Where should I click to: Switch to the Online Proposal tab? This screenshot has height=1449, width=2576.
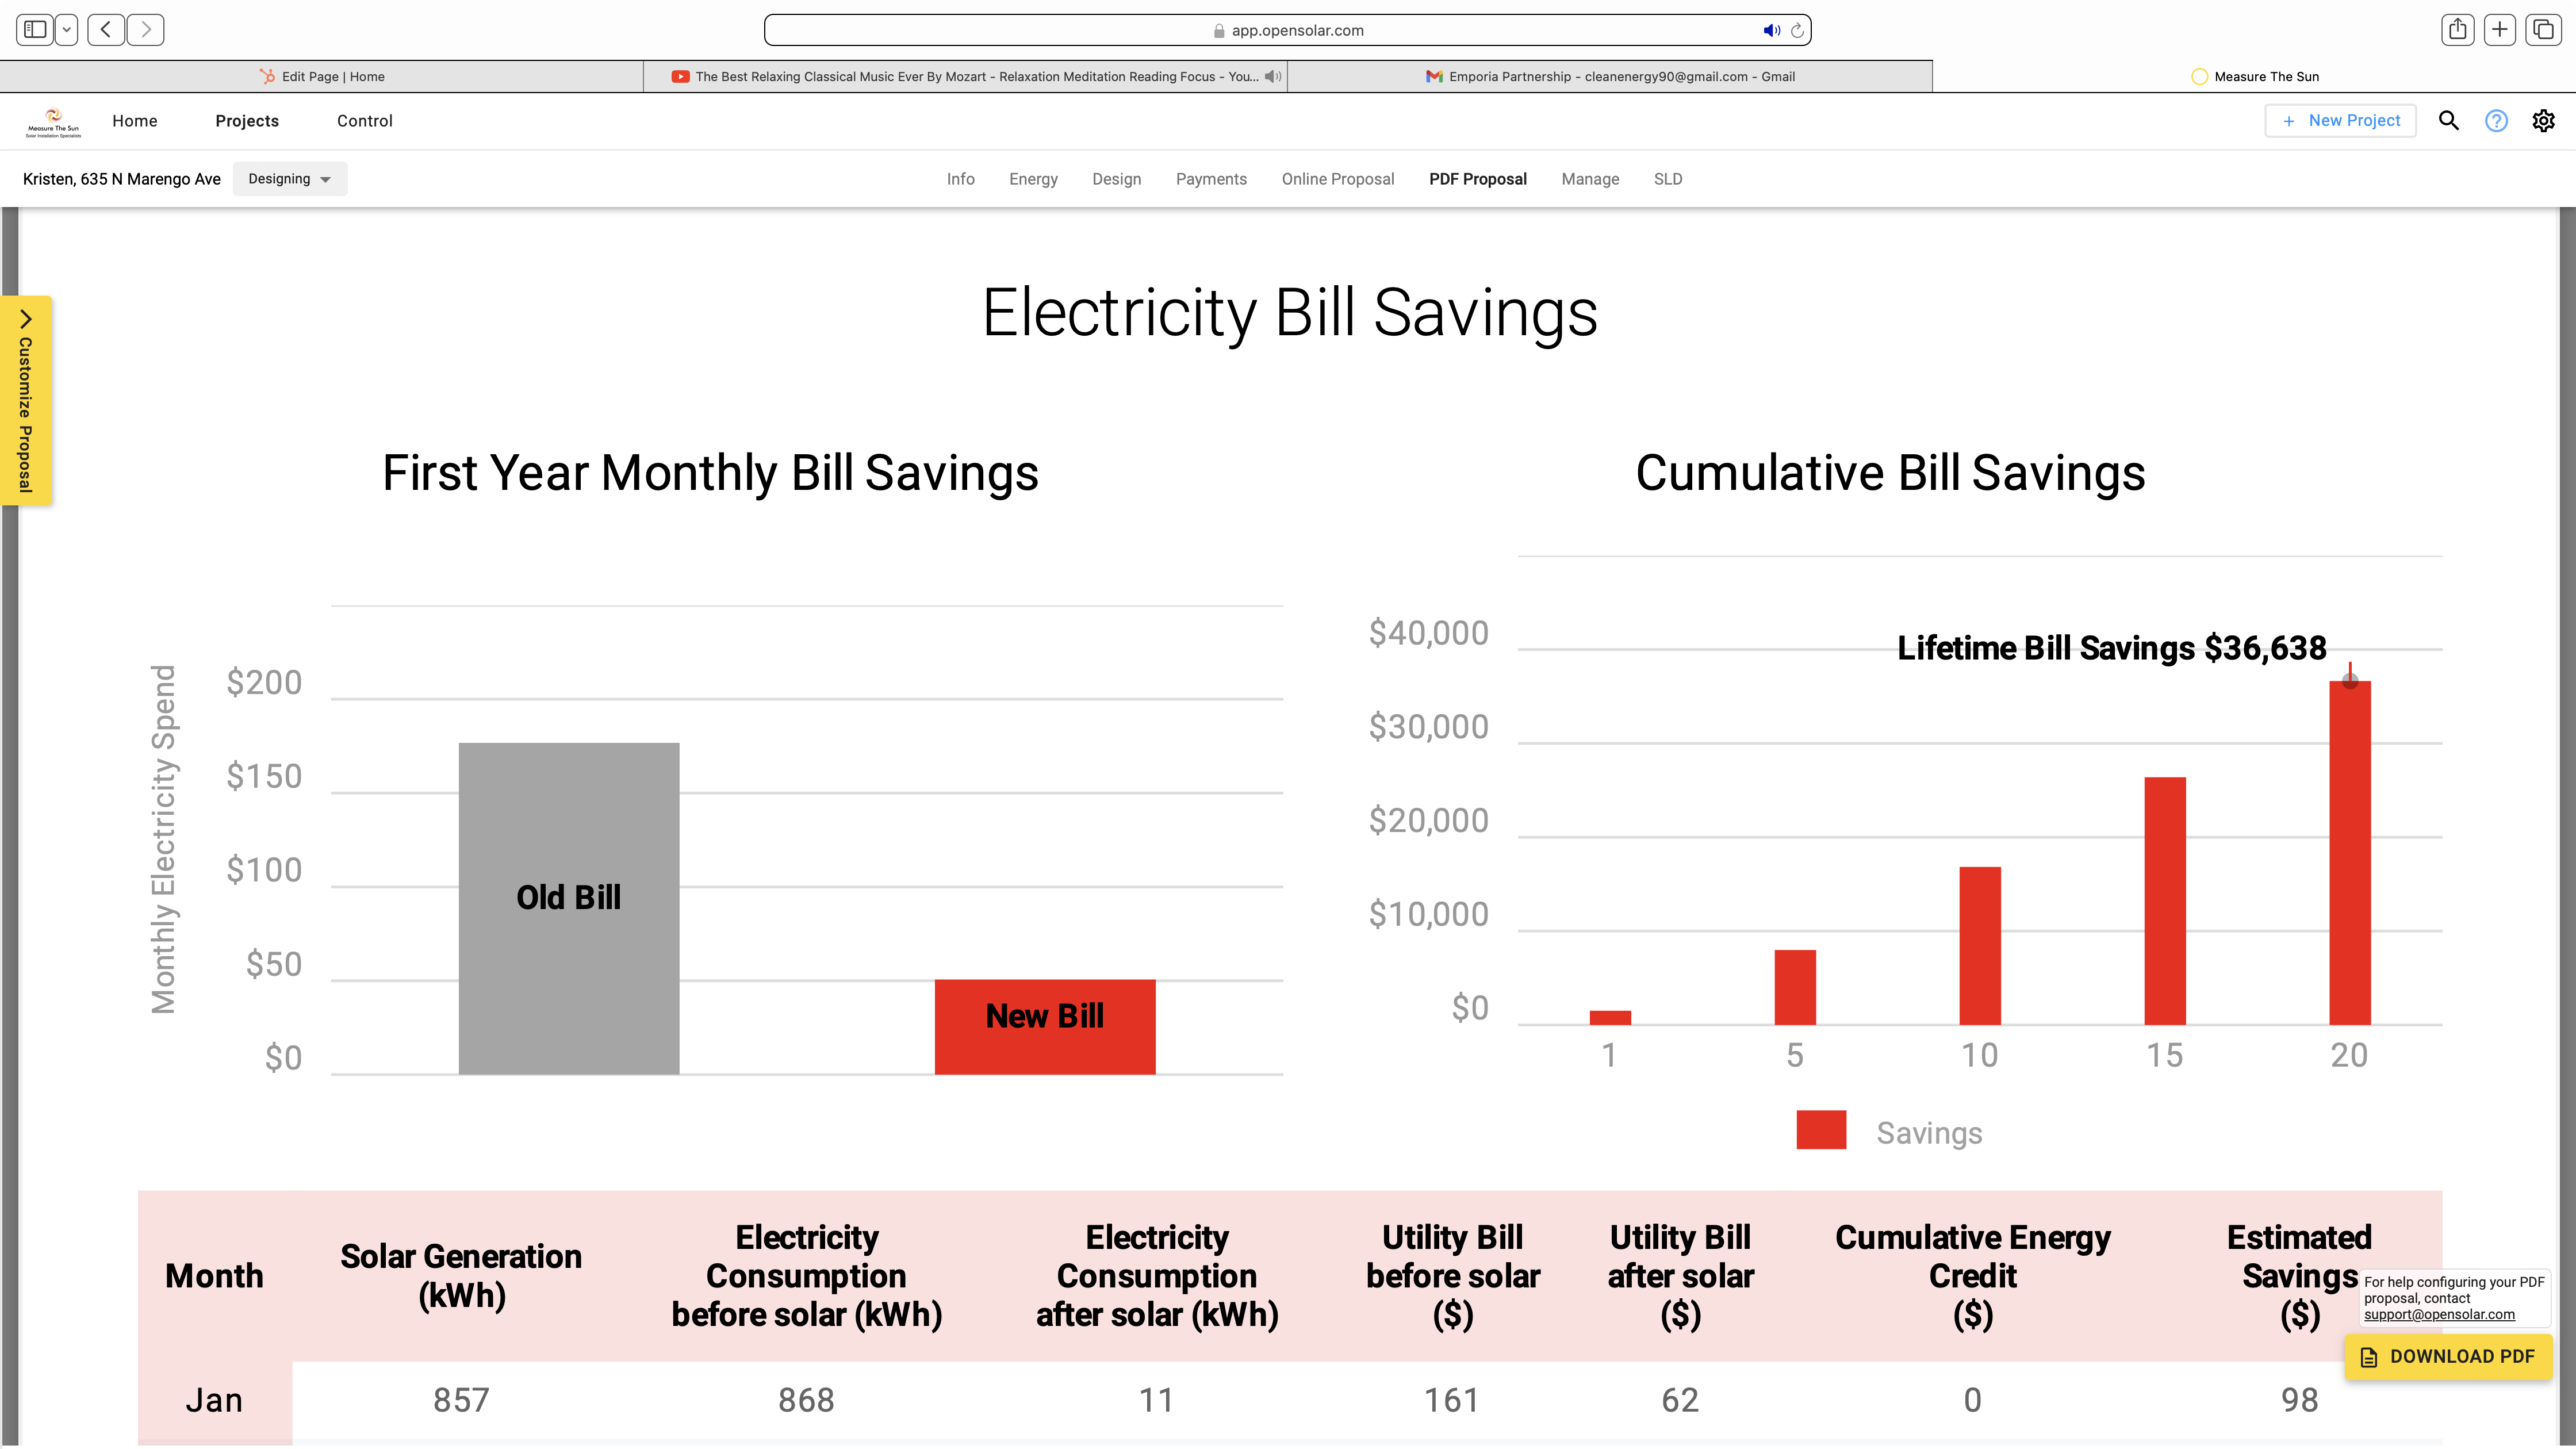[x=1337, y=179]
